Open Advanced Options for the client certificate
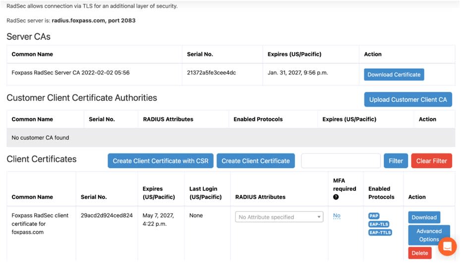The image size is (464, 276). [429, 235]
